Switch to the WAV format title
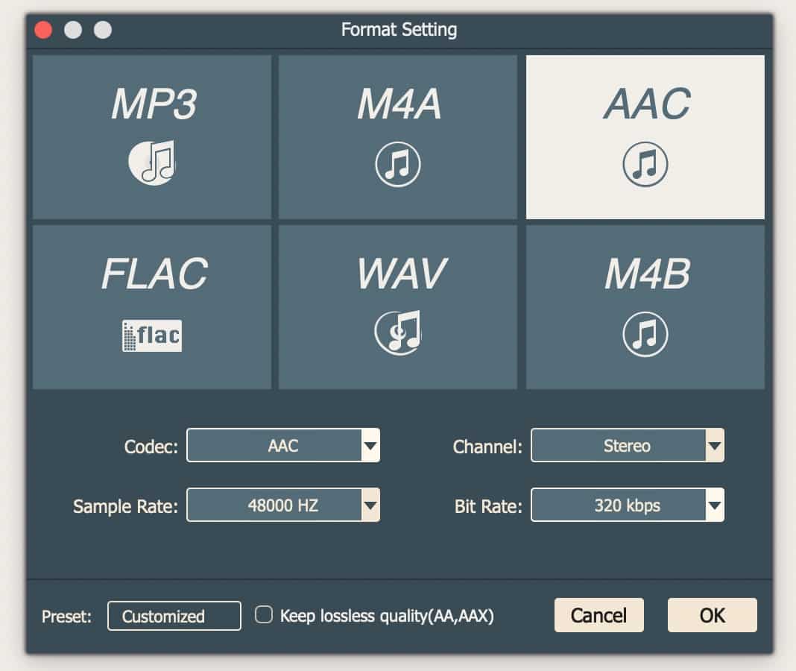Viewport: 796px width, 671px height. pos(400,275)
